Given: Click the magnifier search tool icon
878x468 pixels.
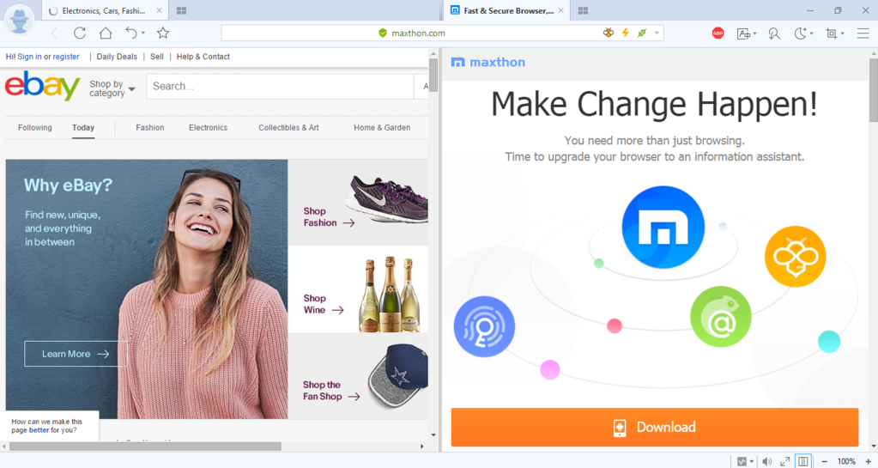Looking at the screenshot, I should pos(774,33).
